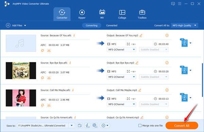This screenshot has width=204, height=132.
Task: Open output info for Bye Bye Bye.mp3
Action: pos(167,63)
